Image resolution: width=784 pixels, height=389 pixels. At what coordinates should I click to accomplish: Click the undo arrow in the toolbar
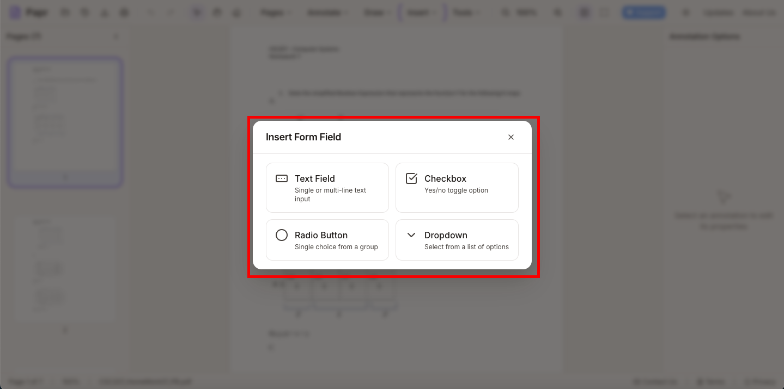151,12
